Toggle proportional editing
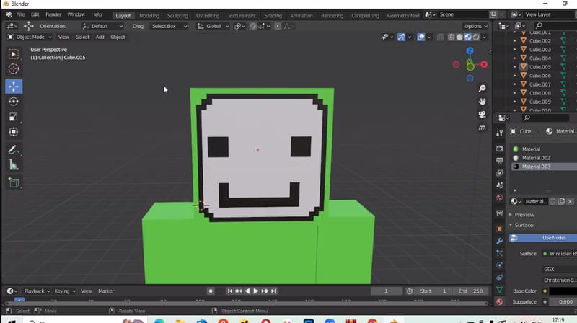Viewport: 577px width, 323px height. pyautogui.click(x=278, y=26)
